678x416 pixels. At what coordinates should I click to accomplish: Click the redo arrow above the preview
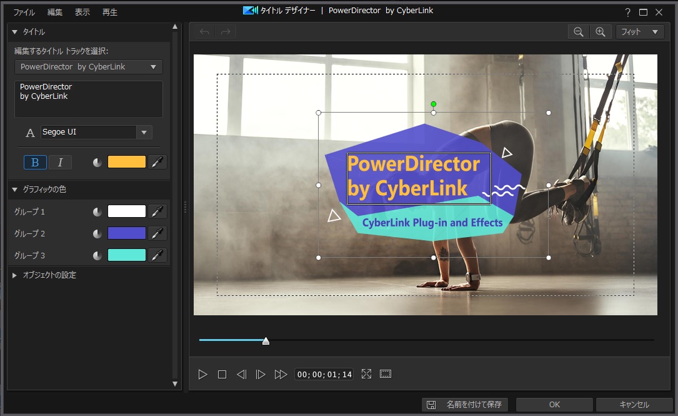[x=224, y=31]
